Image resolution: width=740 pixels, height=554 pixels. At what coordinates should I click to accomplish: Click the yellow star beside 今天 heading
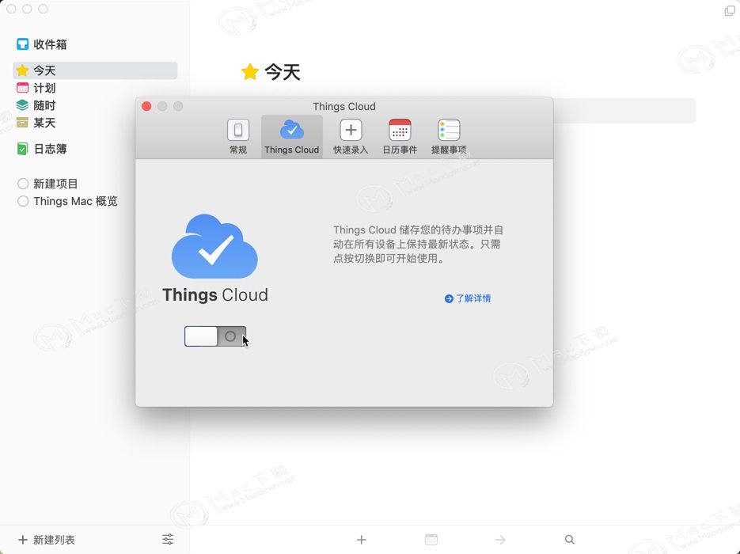click(249, 72)
